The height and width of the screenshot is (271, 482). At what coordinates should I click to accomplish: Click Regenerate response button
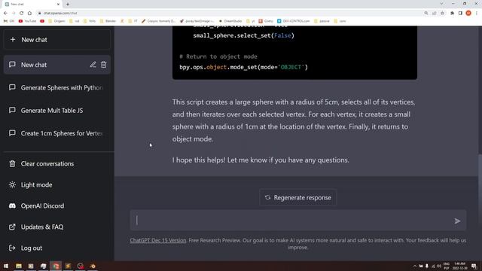tap(297, 197)
